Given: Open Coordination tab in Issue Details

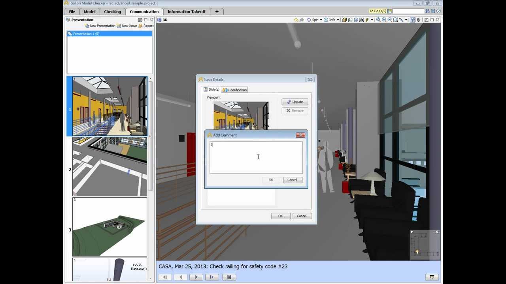Looking at the screenshot, I should (235, 90).
